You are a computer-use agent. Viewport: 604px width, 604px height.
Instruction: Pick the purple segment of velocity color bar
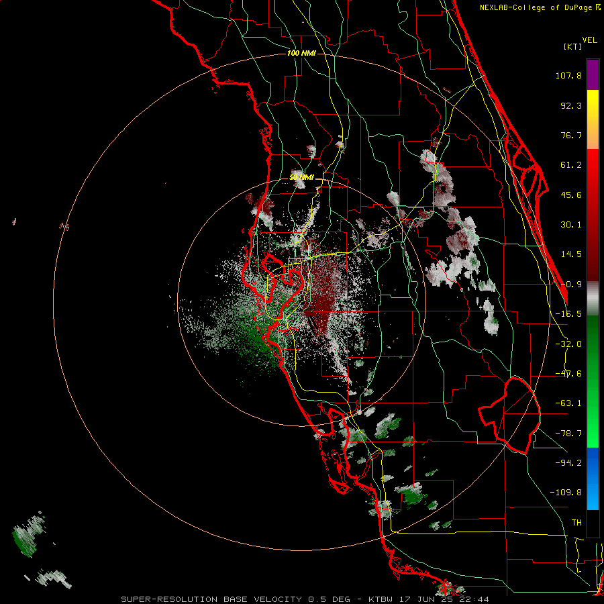coord(593,74)
